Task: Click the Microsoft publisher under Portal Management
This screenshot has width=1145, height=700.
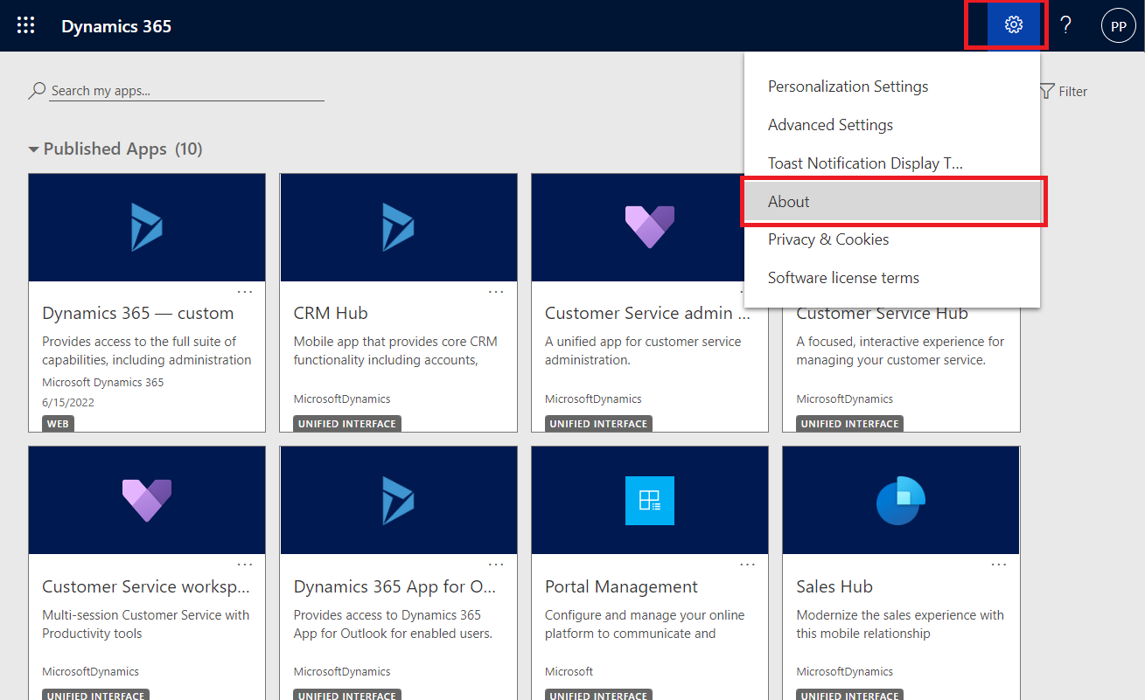Action: 569,672
